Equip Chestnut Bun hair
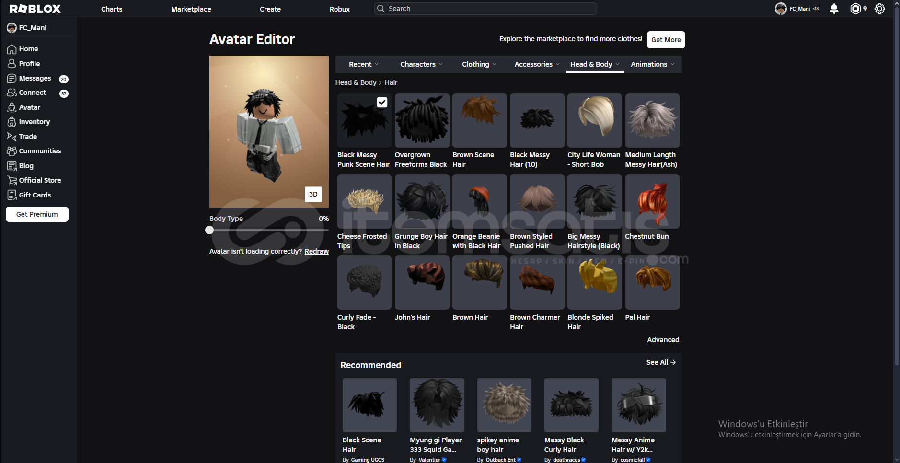 (x=652, y=201)
